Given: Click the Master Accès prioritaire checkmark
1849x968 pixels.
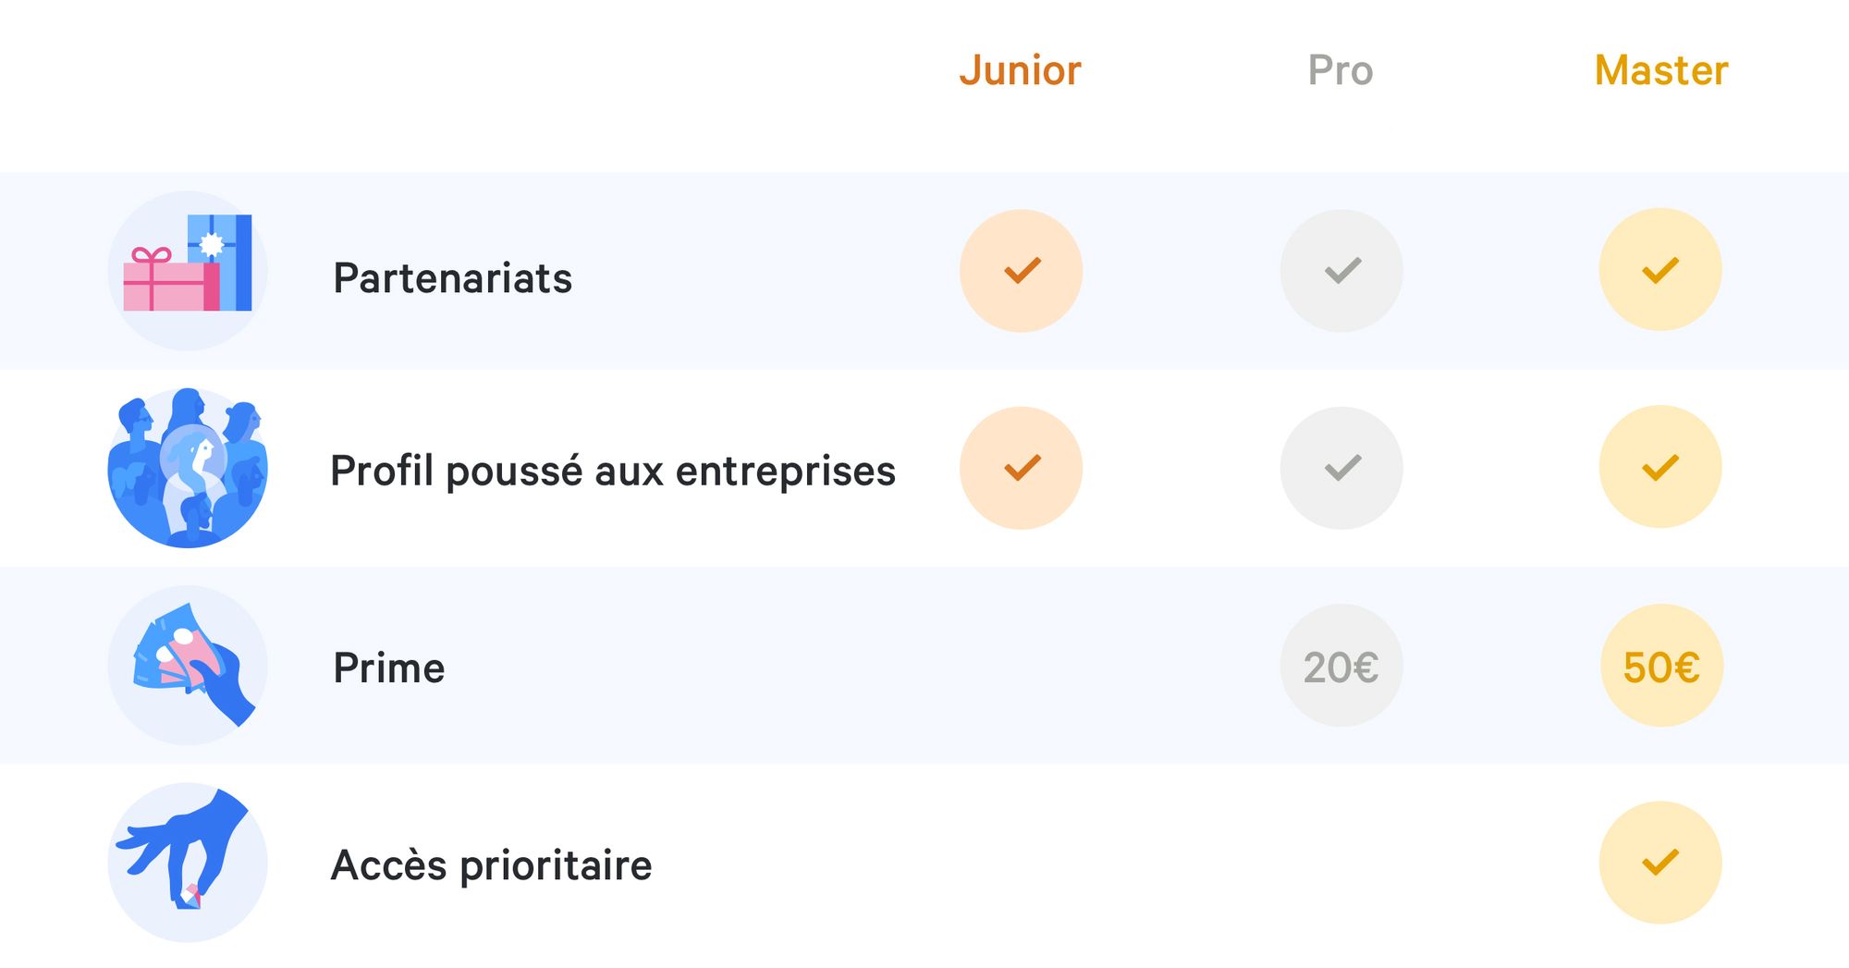Looking at the screenshot, I should (x=1660, y=863).
